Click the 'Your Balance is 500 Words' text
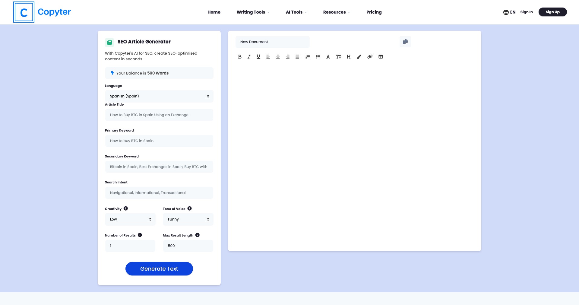 pos(142,73)
